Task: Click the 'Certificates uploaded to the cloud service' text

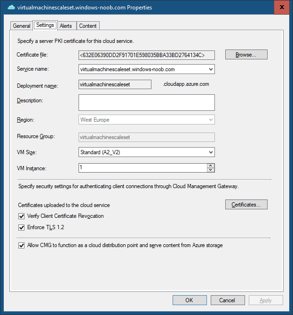Action: pos(64,205)
